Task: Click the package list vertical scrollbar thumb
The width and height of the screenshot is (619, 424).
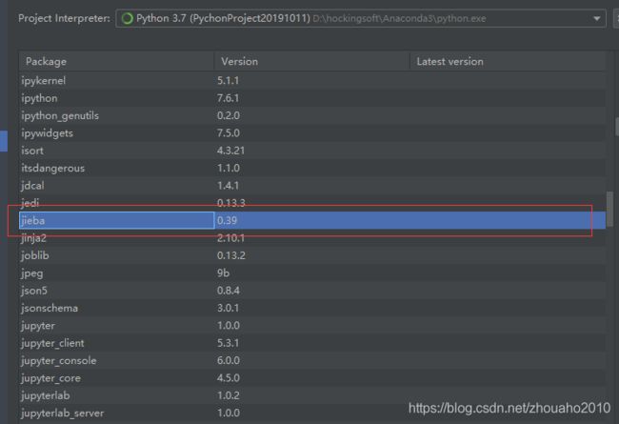Action: [609, 209]
